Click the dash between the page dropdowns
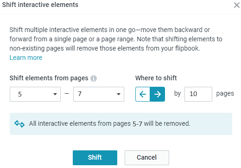 click(67, 93)
